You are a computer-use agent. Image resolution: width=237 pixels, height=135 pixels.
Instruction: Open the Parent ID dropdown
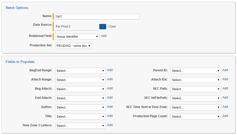196,71
